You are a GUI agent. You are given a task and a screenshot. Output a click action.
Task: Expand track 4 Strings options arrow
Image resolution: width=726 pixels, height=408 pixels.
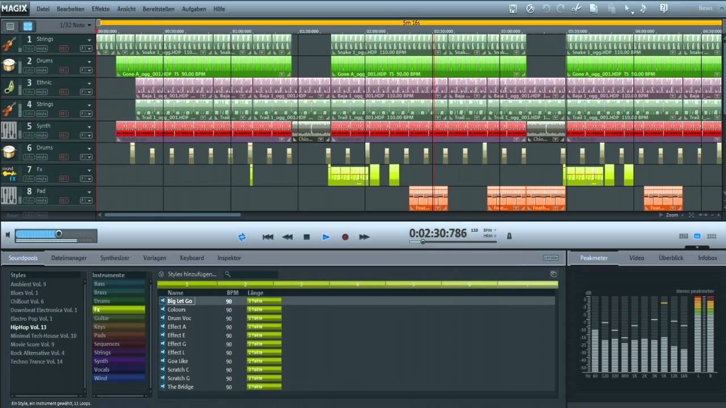click(x=89, y=105)
